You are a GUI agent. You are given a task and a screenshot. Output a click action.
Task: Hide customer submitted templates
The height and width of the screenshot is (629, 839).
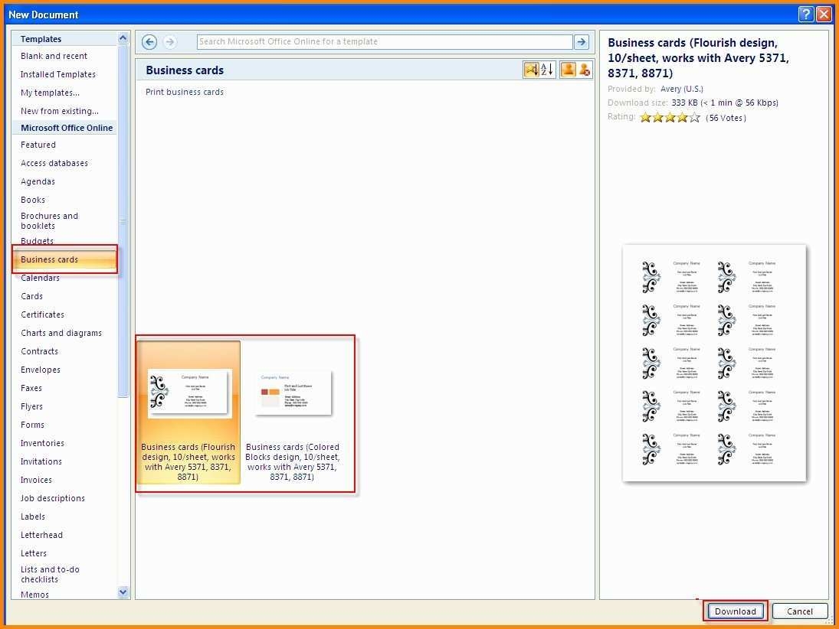[585, 70]
